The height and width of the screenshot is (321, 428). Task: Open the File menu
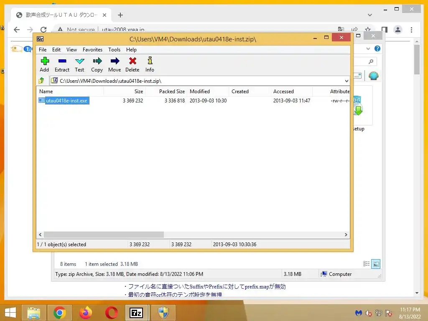[43, 50]
